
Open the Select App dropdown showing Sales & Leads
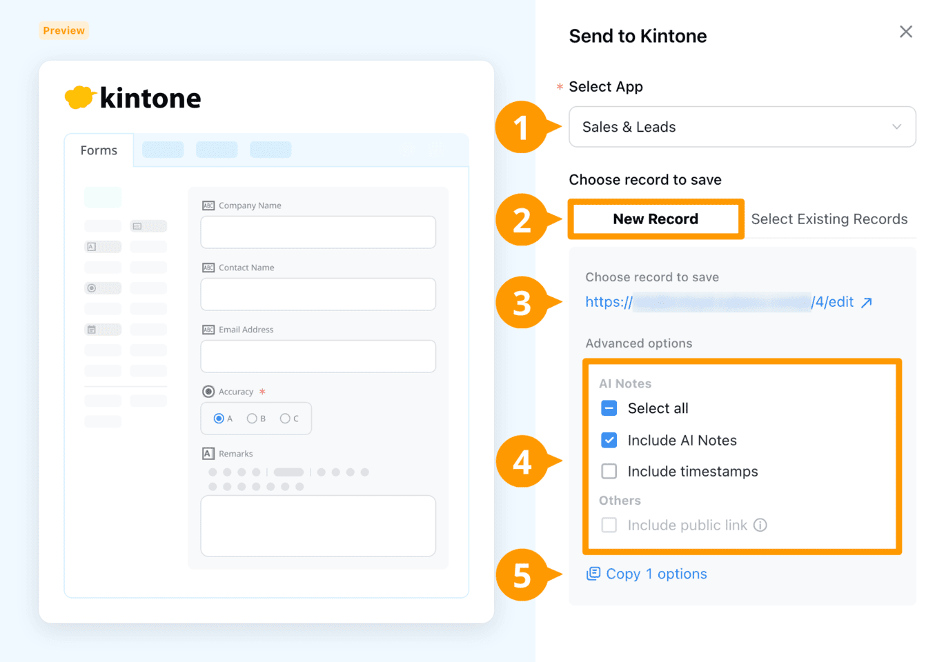pos(742,127)
